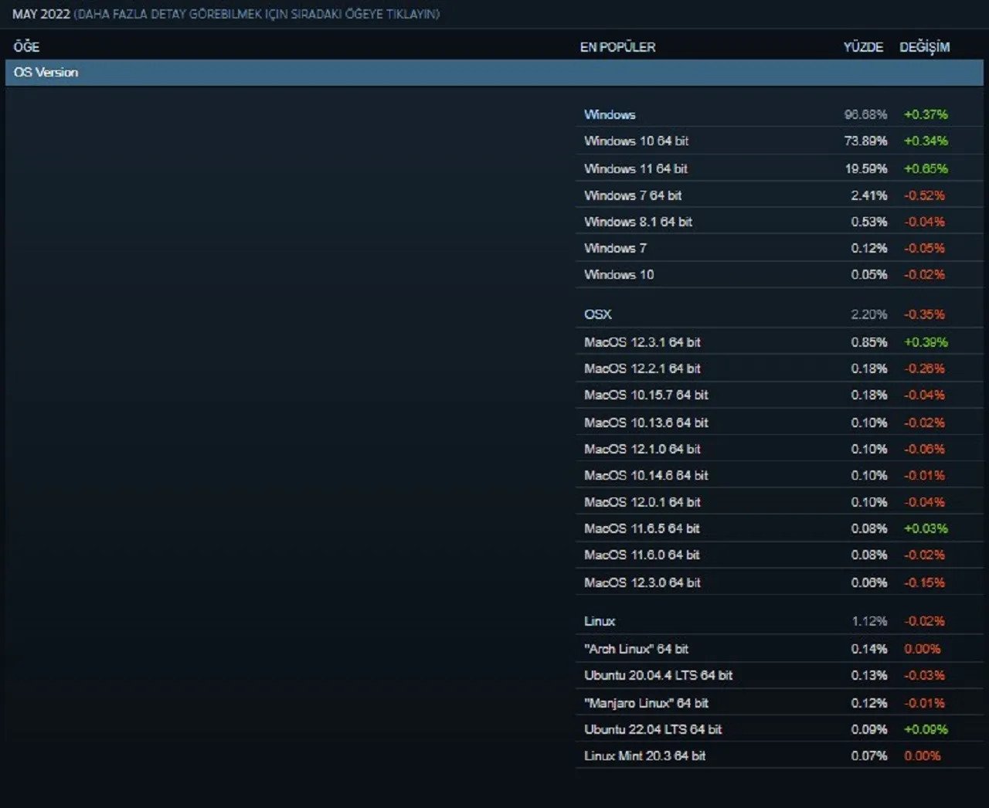Select Linux Mint 20.3 64 bit row
Image resolution: width=989 pixels, height=808 pixels.
click(x=779, y=755)
